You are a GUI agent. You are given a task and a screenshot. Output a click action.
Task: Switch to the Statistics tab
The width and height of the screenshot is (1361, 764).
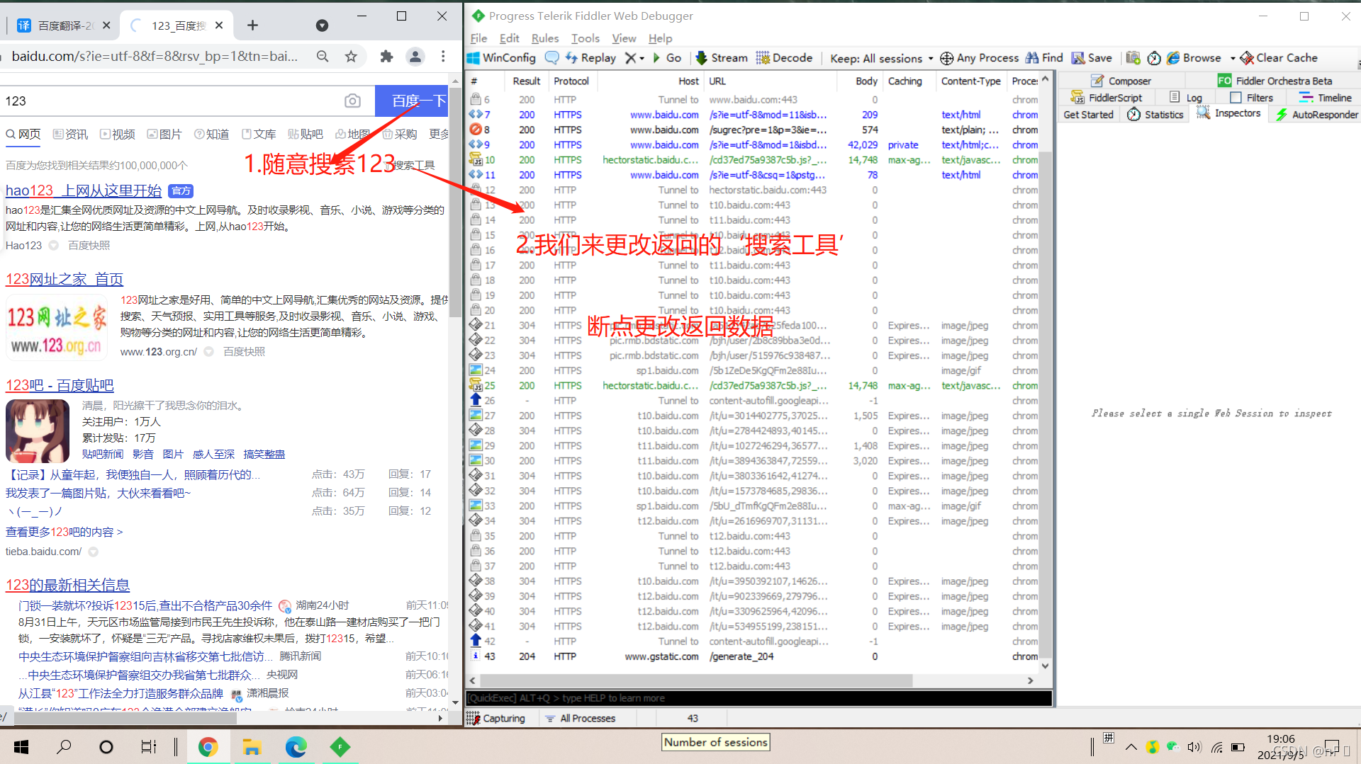(1155, 115)
